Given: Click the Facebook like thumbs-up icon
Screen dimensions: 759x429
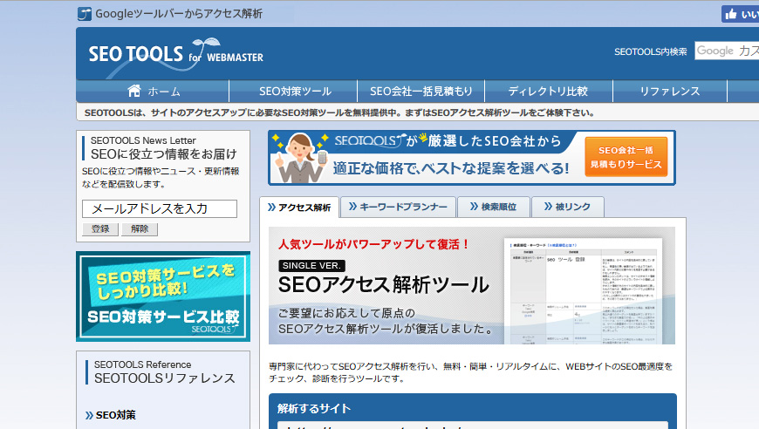Looking at the screenshot, I should 730,14.
